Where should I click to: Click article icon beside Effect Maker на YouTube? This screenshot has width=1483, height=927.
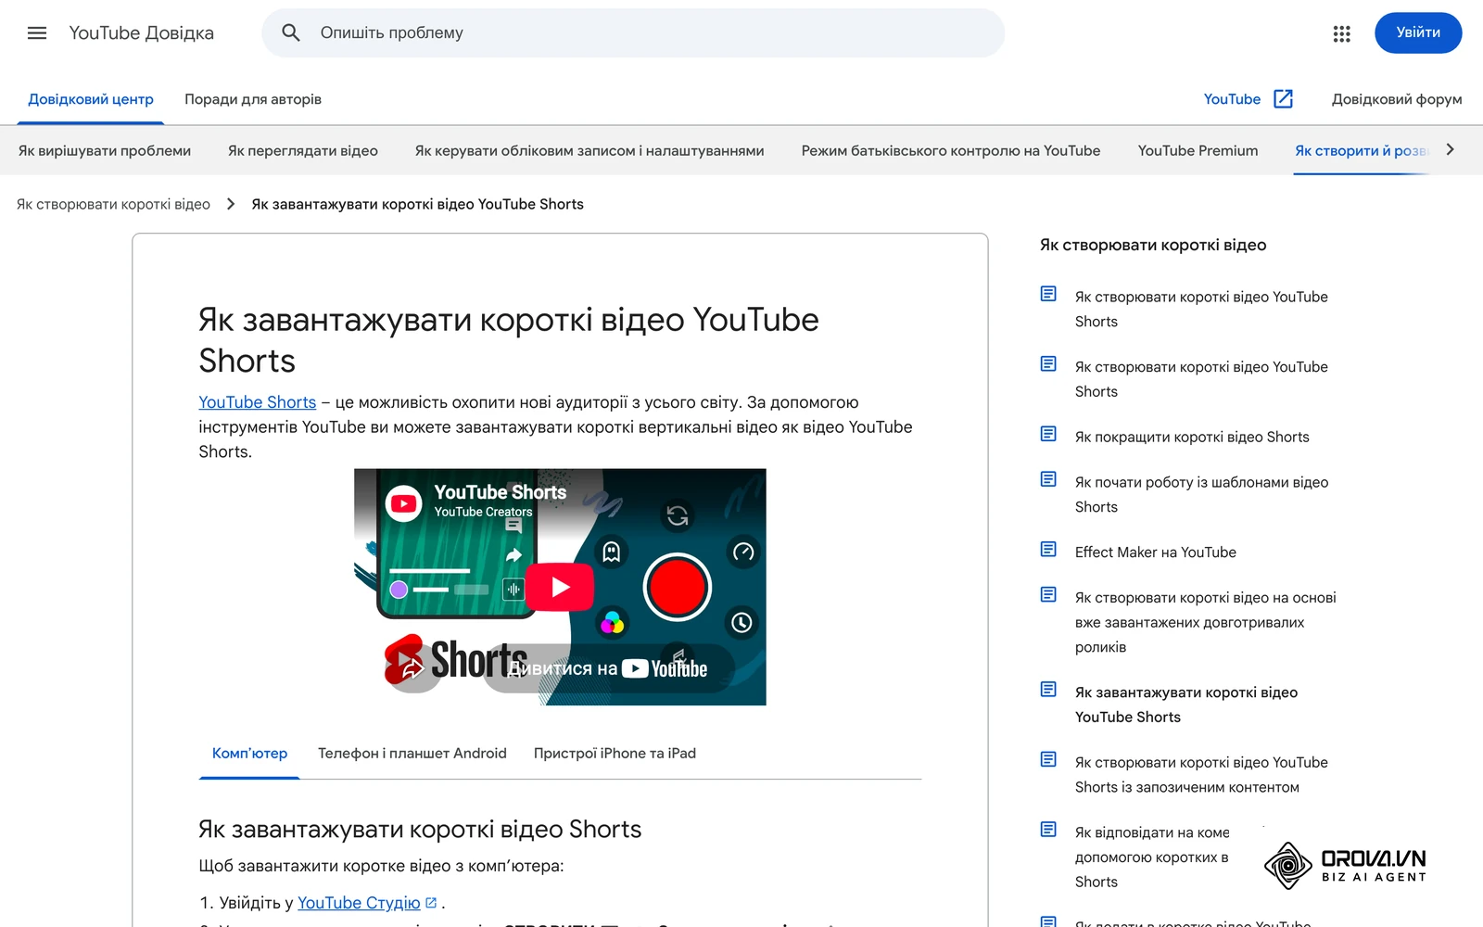pyautogui.click(x=1048, y=550)
